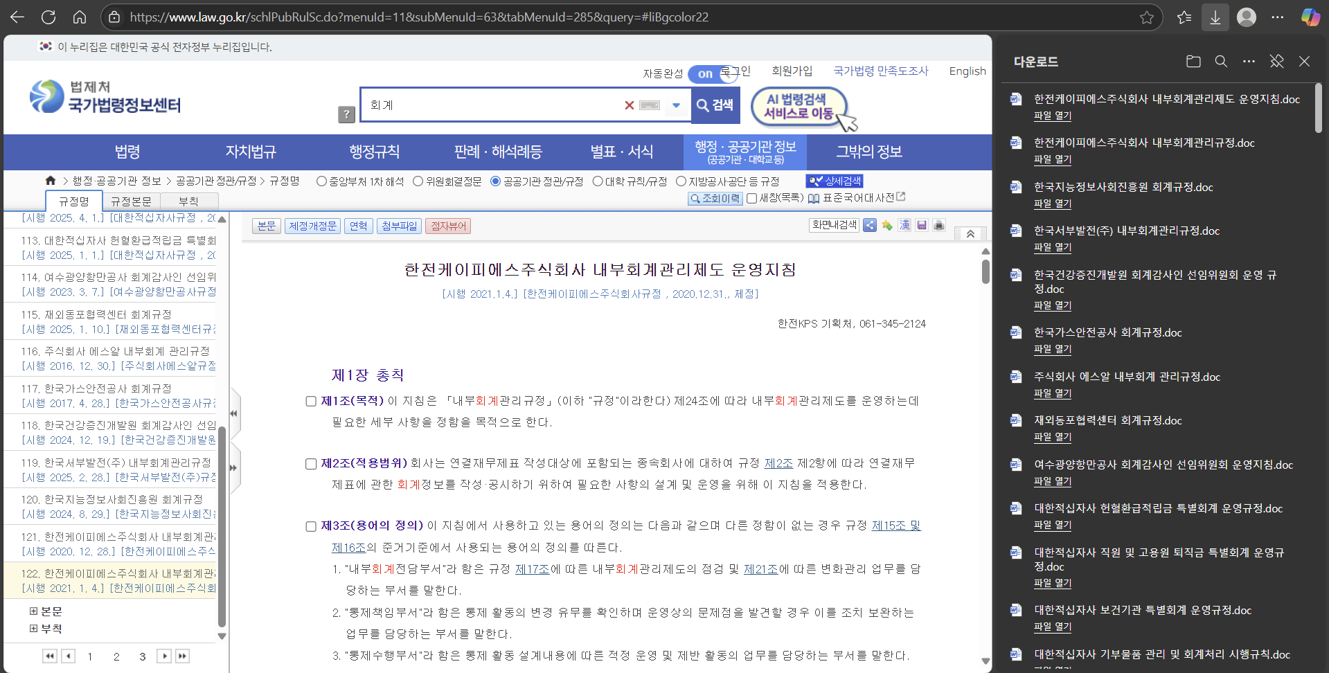Open the 판례·해석례등 main menu
Image resolution: width=1329 pixels, height=673 pixels.
(498, 152)
